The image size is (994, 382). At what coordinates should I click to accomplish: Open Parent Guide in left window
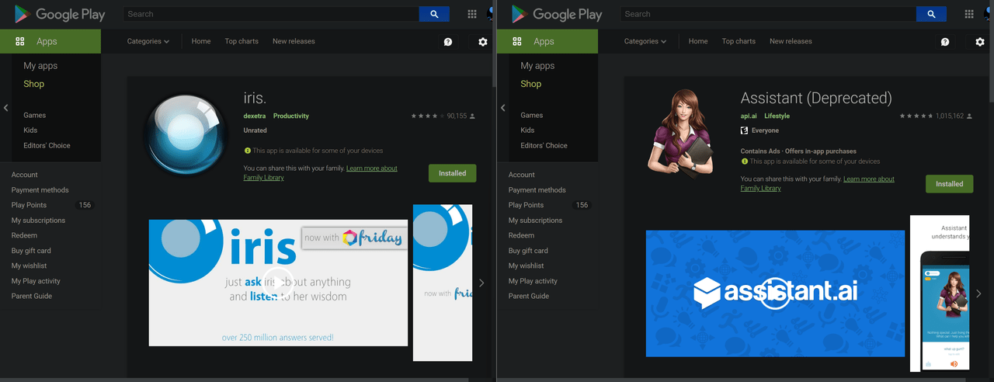(32, 296)
